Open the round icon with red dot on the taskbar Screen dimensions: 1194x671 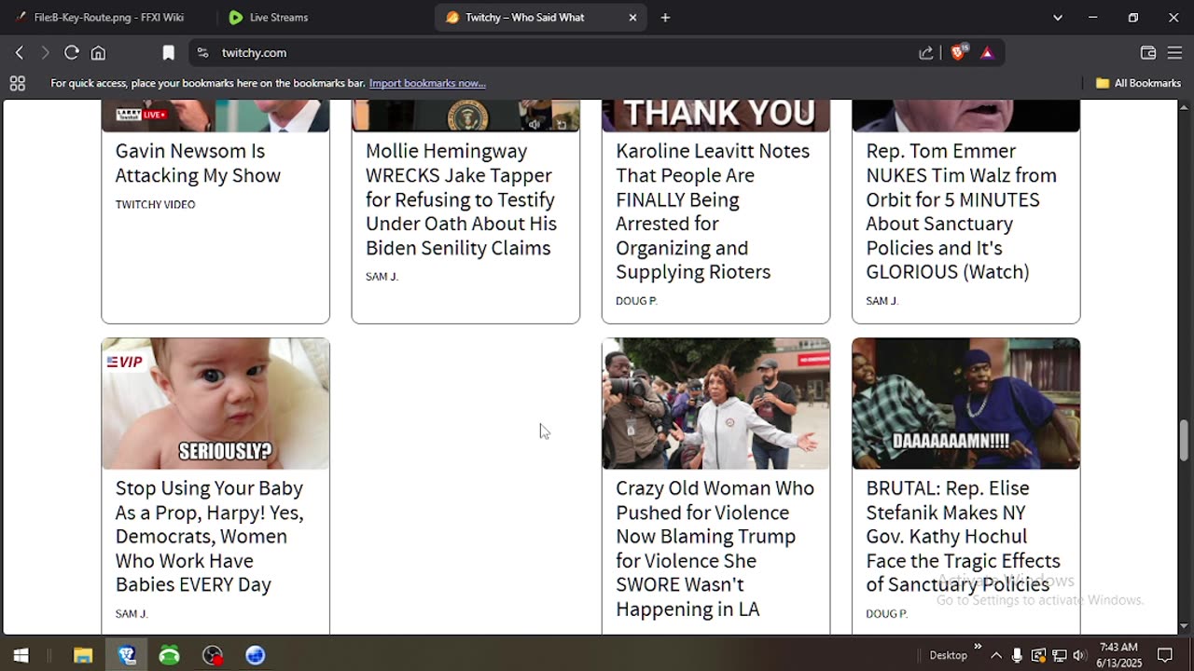click(213, 655)
